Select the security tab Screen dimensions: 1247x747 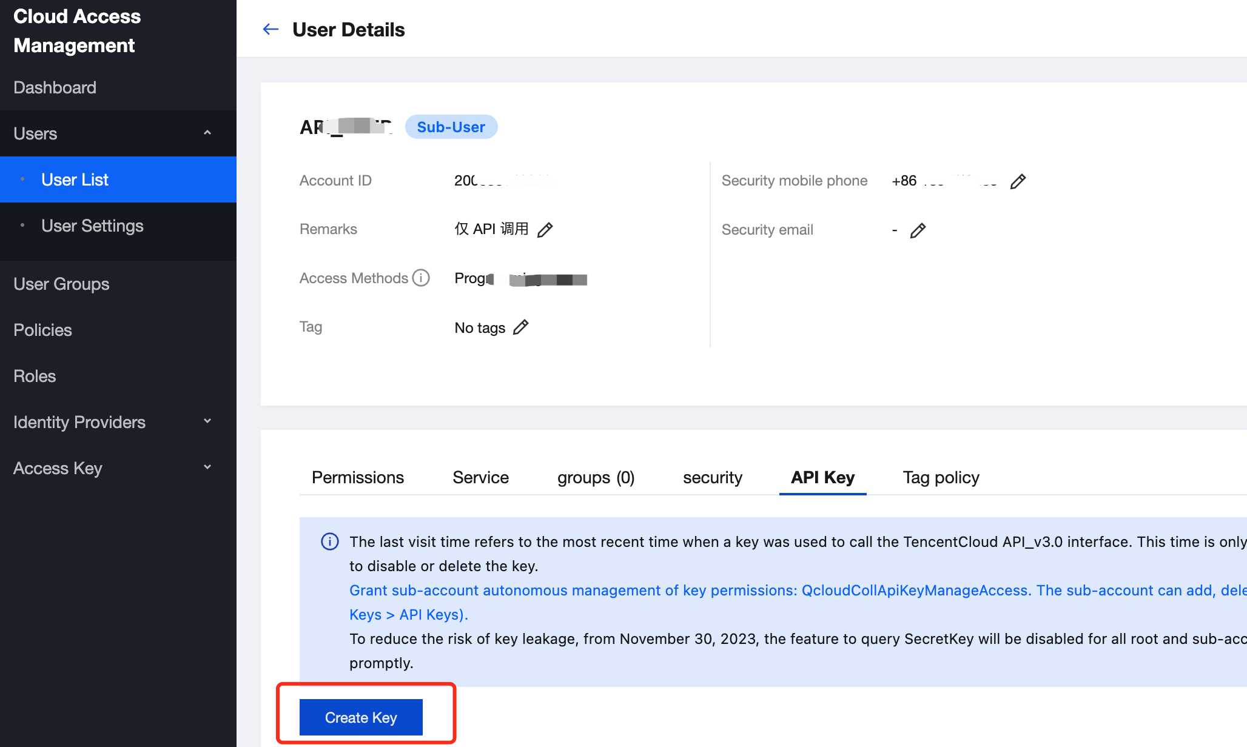coord(712,478)
